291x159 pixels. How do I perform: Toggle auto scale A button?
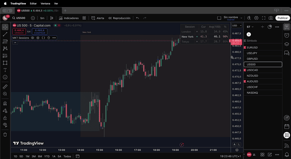click(234, 144)
